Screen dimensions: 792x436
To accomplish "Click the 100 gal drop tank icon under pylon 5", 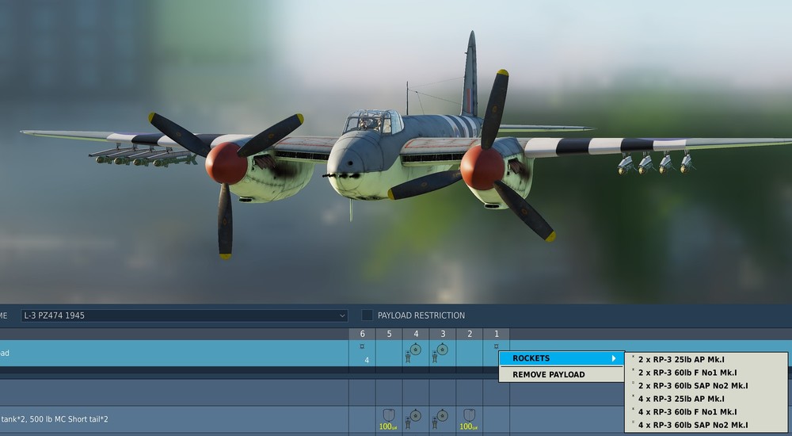I will pos(388,419).
